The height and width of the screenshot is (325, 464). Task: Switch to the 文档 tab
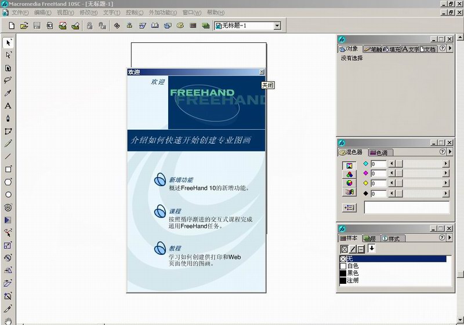point(428,49)
